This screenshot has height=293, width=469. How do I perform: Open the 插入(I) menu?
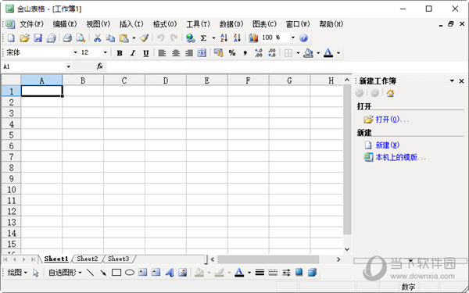click(x=131, y=24)
